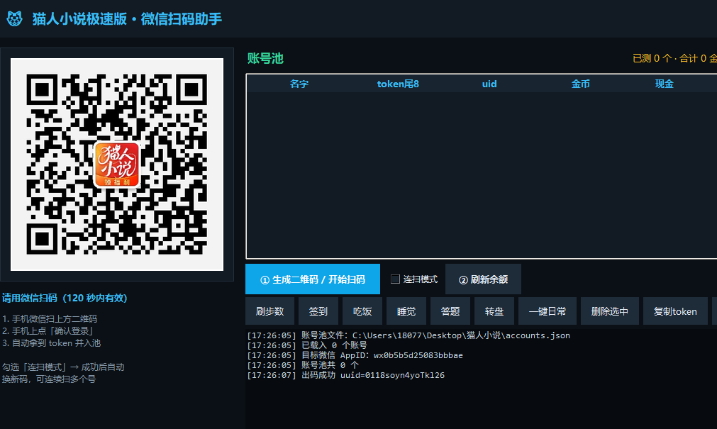Click log line with accounts.json path
Screen dimensions: 717x429
408,335
